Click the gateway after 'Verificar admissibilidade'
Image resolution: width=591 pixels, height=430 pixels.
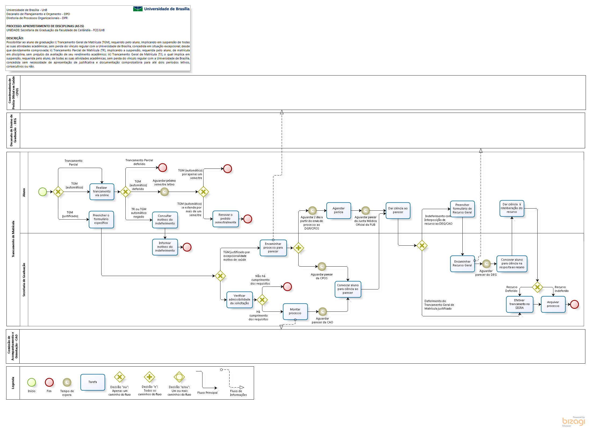[262, 300]
